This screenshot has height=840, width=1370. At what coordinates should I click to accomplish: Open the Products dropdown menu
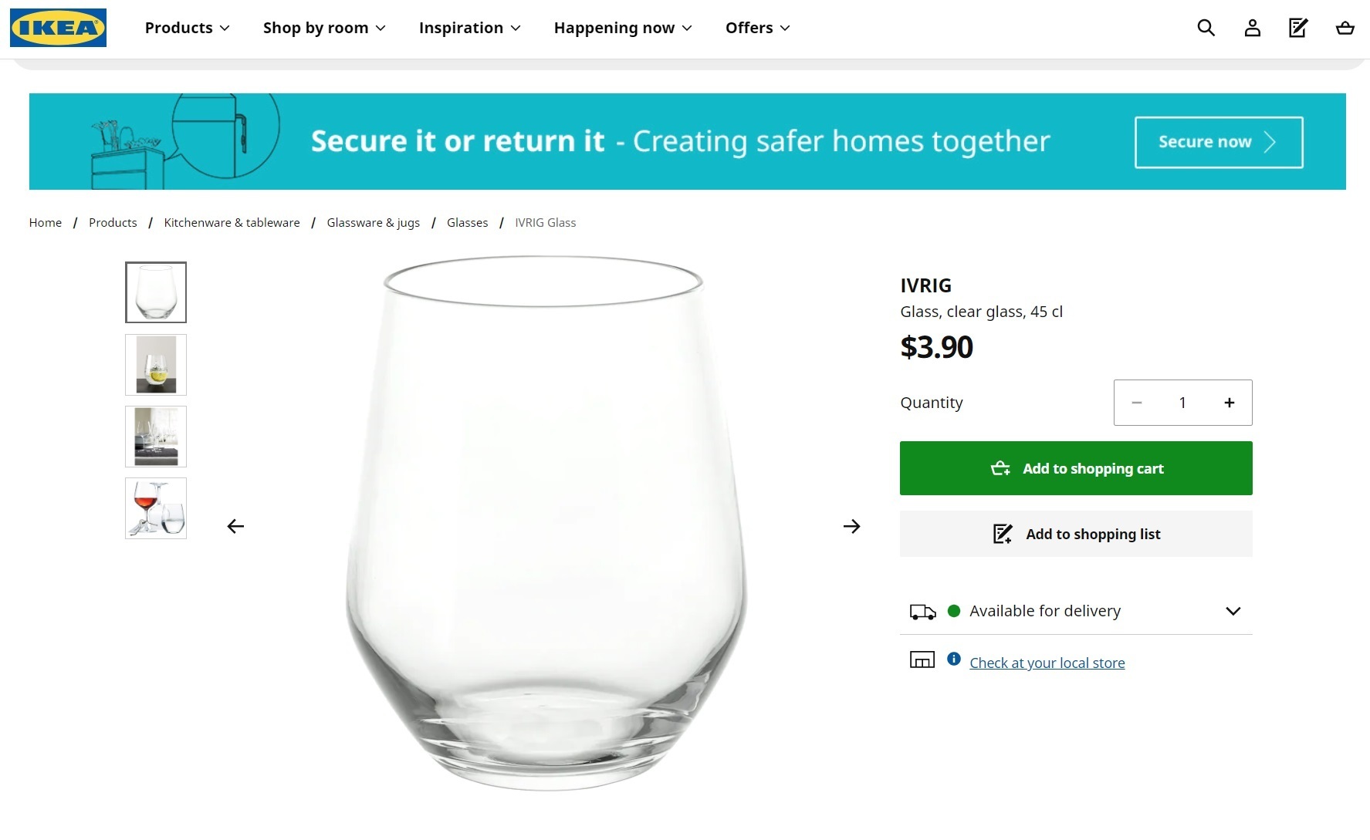pyautogui.click(x=187, y=28)
